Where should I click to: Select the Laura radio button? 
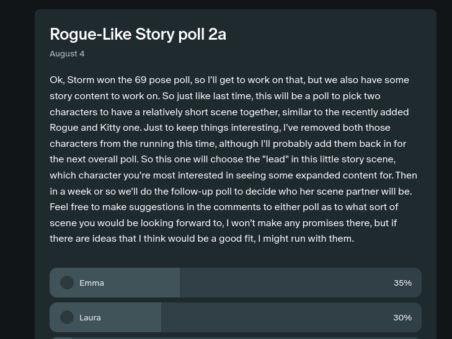click(x=67, y=317)
